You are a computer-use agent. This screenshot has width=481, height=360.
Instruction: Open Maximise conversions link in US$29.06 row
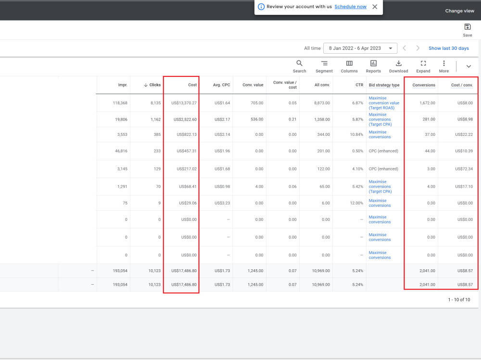(380, 203)
